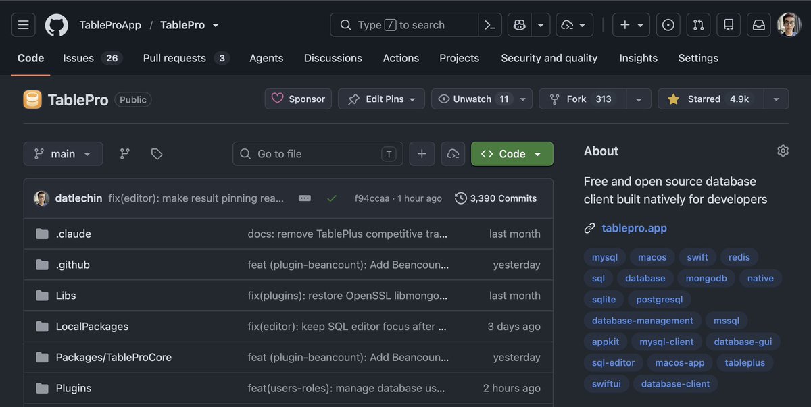Open the codespaces cloud menu in header
This screenshot has height=407, width=811.
574,25
